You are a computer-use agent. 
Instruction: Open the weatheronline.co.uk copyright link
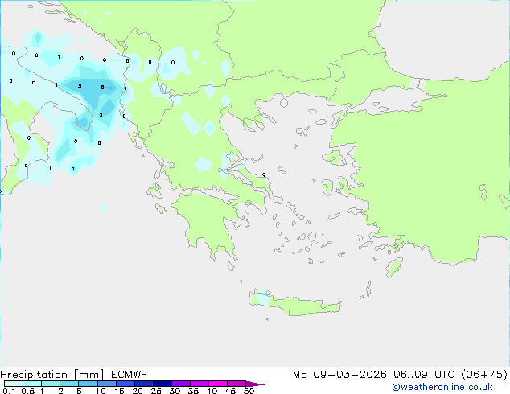[x=442, y=387]
